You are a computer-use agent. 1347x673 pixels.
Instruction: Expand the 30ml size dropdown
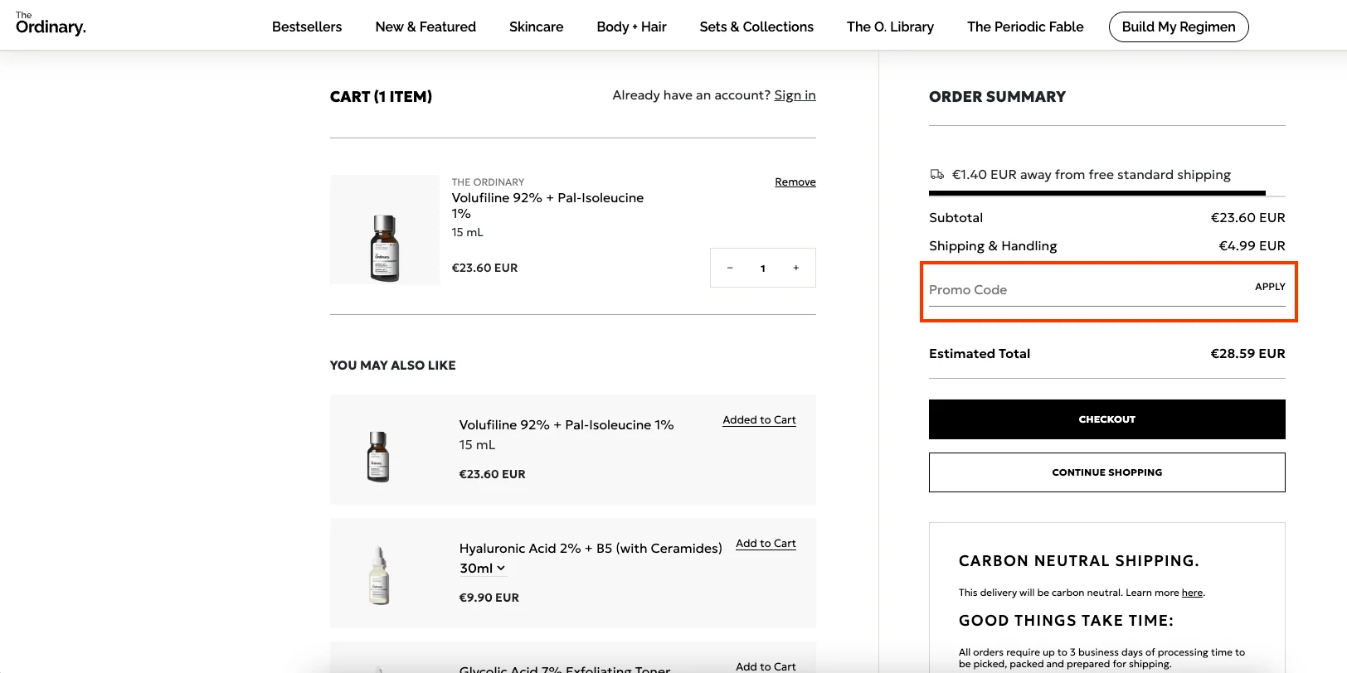[x=483, y=569]
